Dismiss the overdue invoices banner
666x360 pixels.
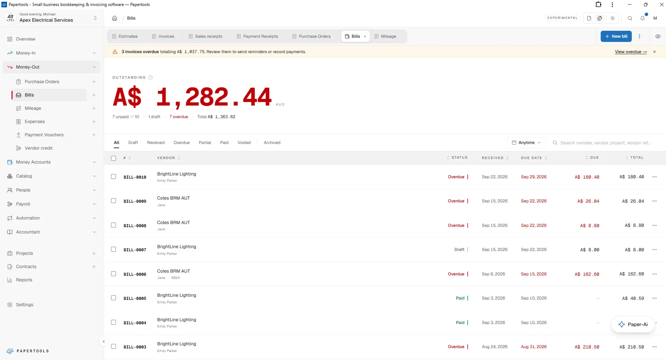[x=654, y=52]
